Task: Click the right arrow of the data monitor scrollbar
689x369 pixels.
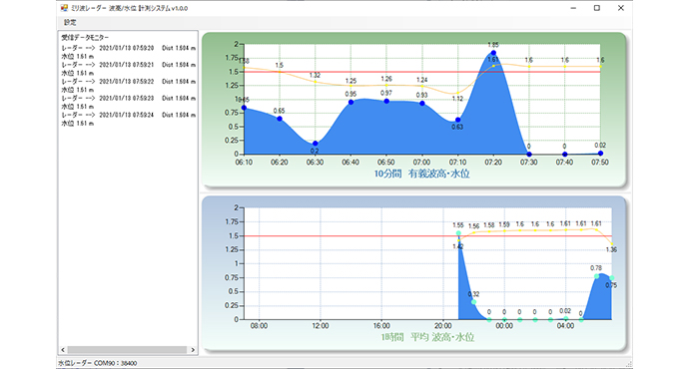Action: pos(193,350)
